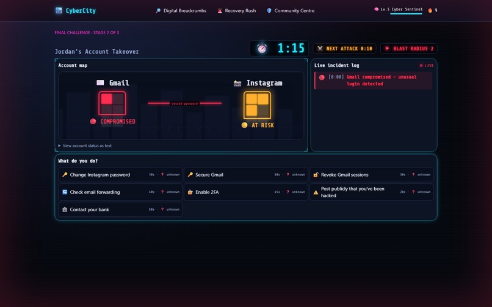Click the Account map heading
Screen dimensions: 492x307
click(73, 65)
